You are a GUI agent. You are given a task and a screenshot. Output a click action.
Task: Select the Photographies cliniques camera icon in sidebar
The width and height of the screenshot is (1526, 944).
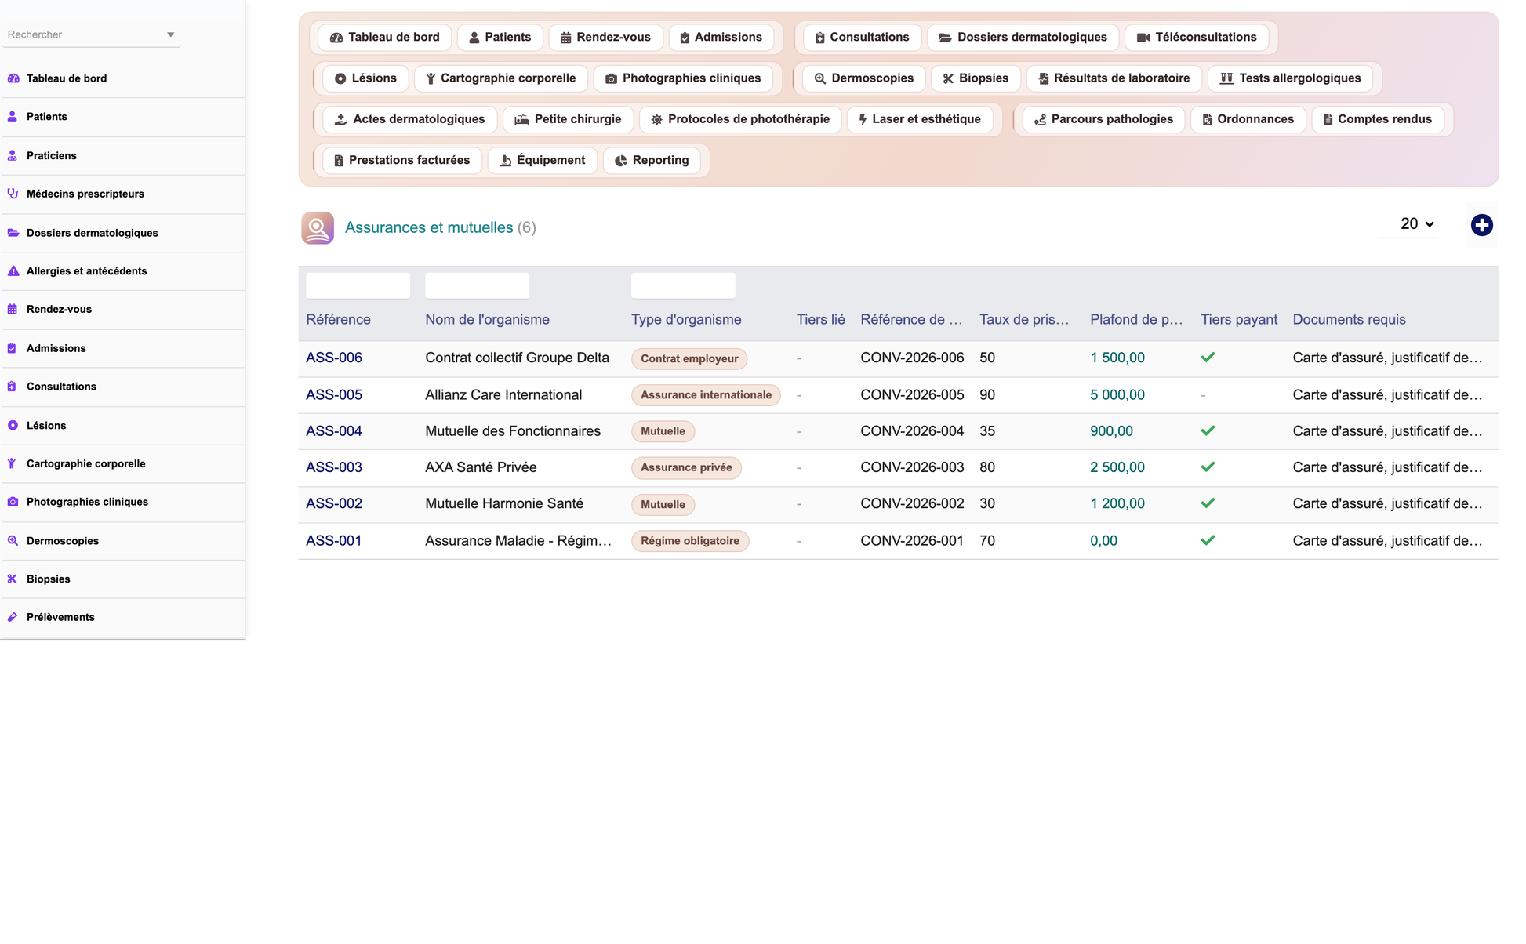[x=13, y=502]
